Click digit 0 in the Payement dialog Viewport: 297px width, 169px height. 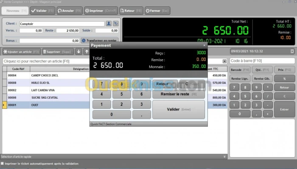112,114
